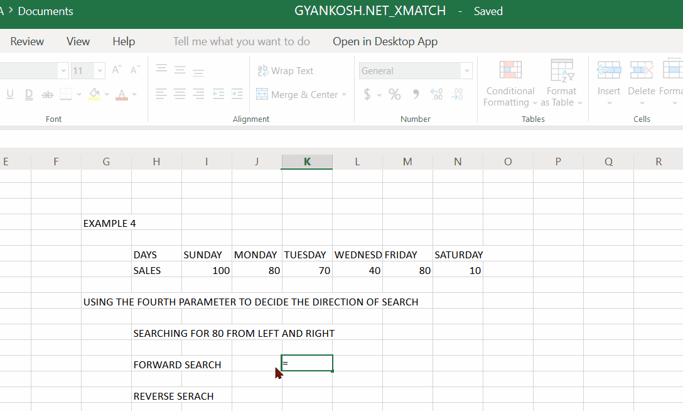Open the View ribbon tab
The height and width of the screenshot is (411, 683).
78,41
